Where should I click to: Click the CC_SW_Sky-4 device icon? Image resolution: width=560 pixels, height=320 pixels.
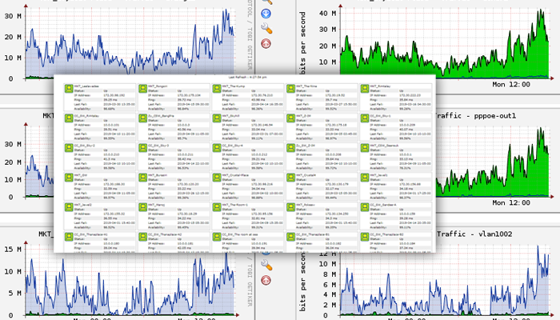click(x=217, y=148)
